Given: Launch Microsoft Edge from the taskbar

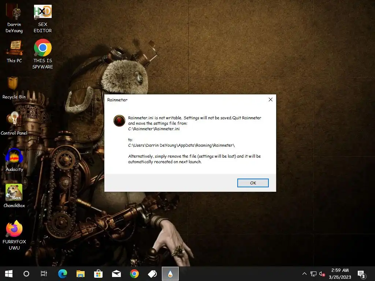Looking at the screenshot, I should tap(62, 274).
